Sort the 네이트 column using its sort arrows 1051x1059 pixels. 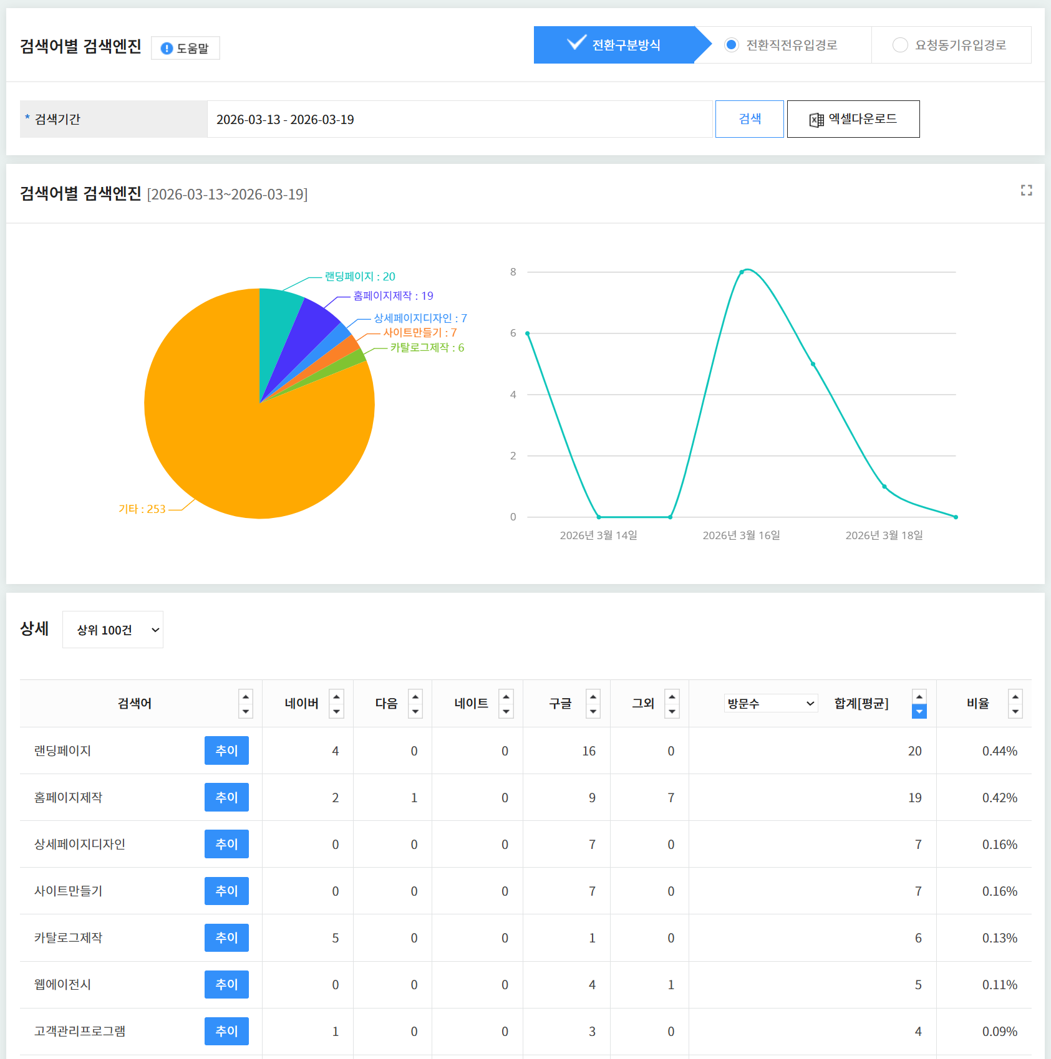tap(506, 704)
